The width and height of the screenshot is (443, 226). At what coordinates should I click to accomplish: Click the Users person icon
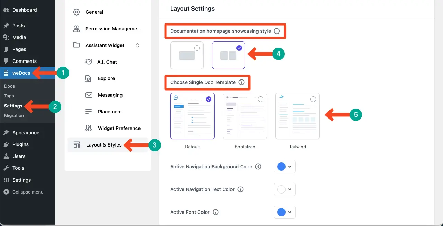6,156
